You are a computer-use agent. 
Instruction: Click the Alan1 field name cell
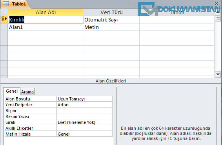pos(45,27)
